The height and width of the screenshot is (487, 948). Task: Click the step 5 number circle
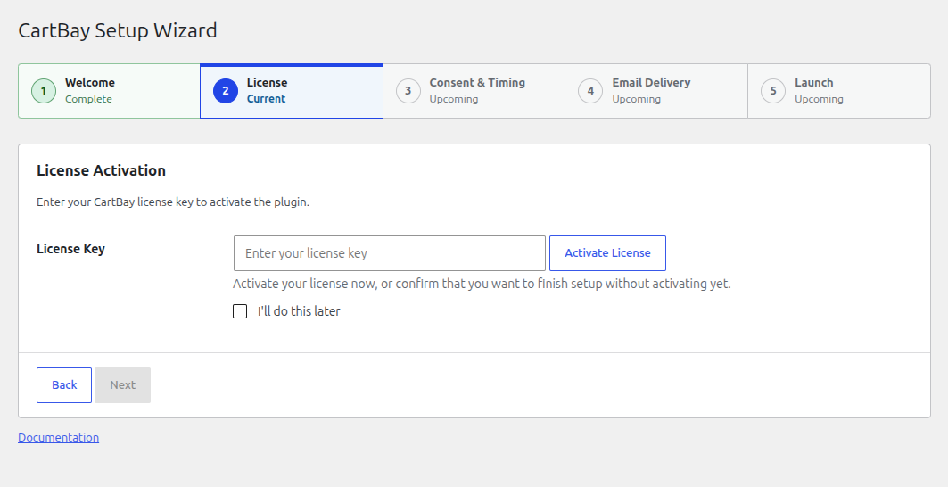coord(773,91)
